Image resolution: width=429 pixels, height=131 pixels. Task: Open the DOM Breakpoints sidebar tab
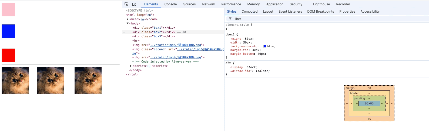(x=320, y=12)
